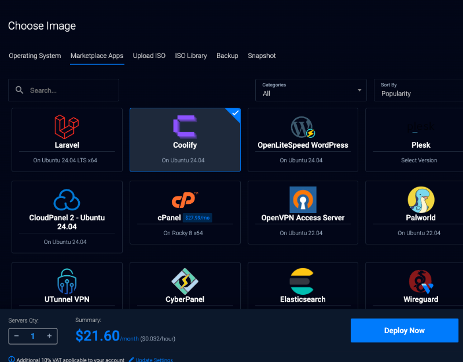Open the Sort By Popularity dropdown
Viewport: 463px width, 362px height.
(418, 90)
